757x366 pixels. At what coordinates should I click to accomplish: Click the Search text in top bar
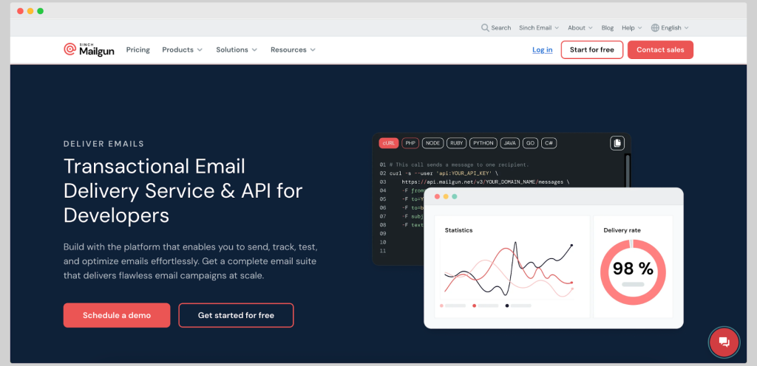pos(501,28)
